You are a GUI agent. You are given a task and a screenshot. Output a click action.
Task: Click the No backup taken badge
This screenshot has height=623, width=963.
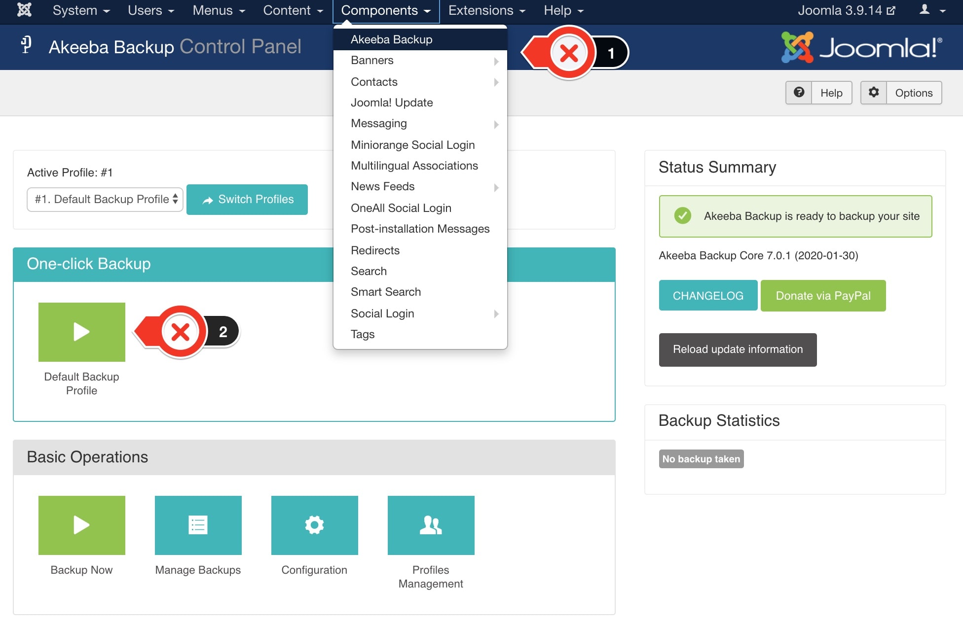(x=701, y=459)
